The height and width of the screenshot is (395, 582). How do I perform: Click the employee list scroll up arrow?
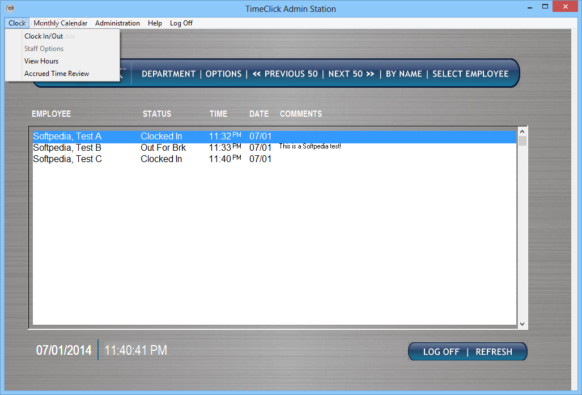pos(522,131)
